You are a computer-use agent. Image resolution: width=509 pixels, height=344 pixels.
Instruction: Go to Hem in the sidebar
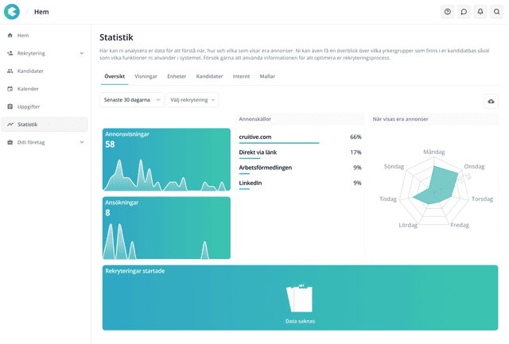tap(23, 36)
